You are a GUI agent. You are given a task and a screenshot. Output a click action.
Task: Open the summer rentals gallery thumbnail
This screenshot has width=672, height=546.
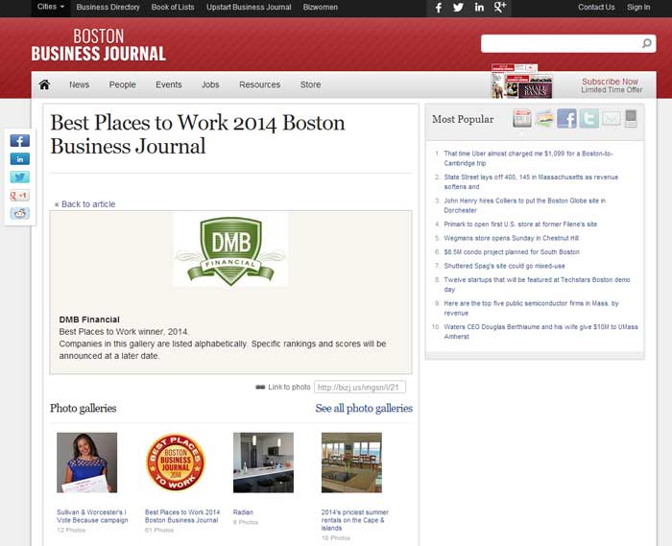pyautogui.click(x=352, y=463)
